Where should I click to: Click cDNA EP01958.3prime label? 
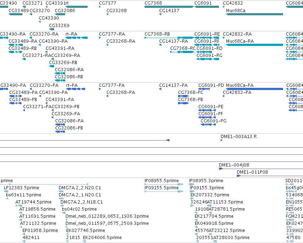point(40,231)
